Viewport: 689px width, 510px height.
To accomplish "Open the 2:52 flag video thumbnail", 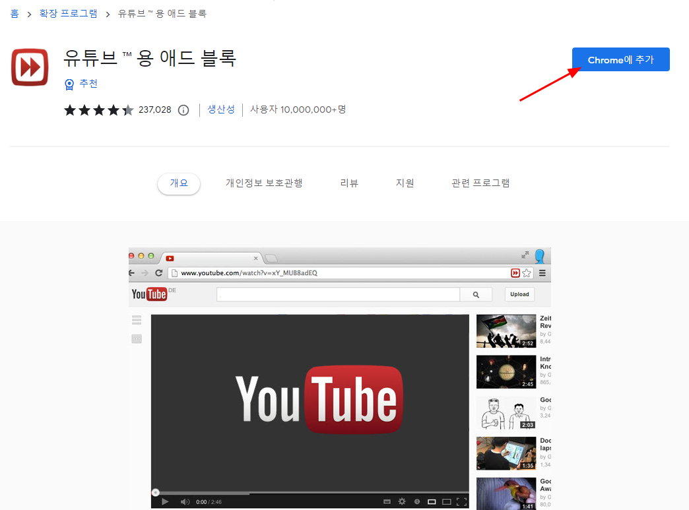I will [x=506, y=331].
